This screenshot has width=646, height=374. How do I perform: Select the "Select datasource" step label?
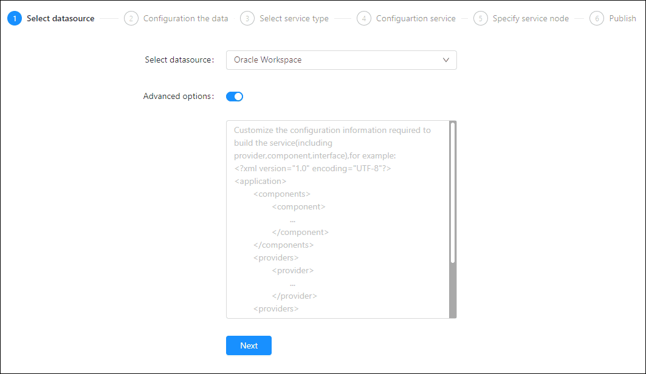click(x=60, y=18)
